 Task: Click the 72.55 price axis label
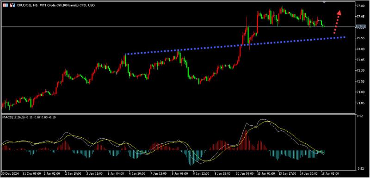[x=360, y=81]
